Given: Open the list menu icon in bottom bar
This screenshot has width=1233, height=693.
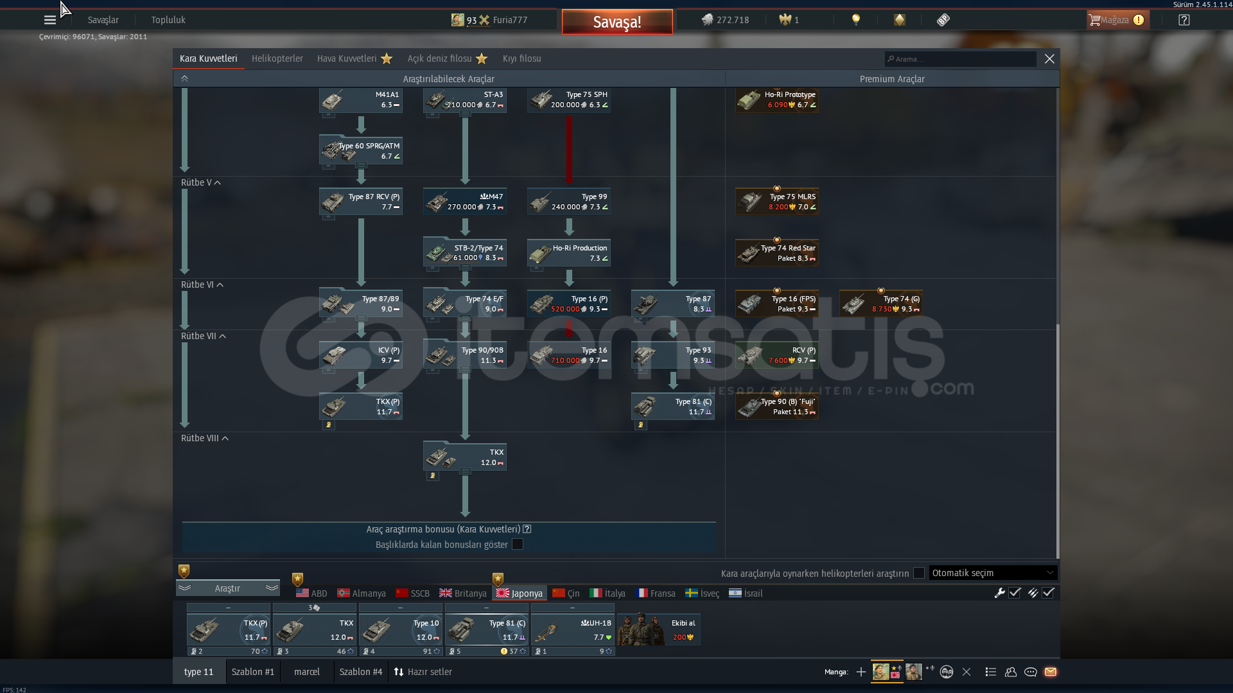Looking at the screenshot, I should coord(991,672).
